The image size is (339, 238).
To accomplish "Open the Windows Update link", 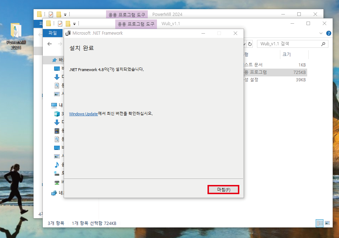I will [x=83, y=114].
